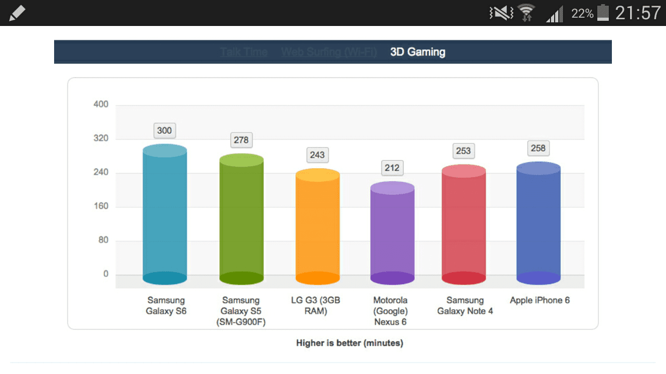Tap the 212 value label
666x374 pixels.
392,168
